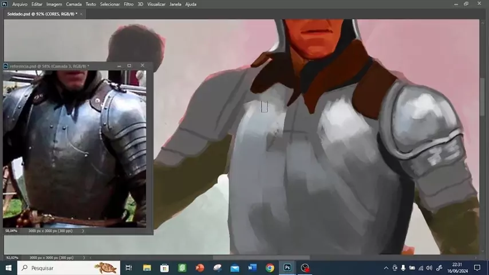Open the volume control in system tray
This screenshot has height=275, width=489.
(x=429, y=268)
